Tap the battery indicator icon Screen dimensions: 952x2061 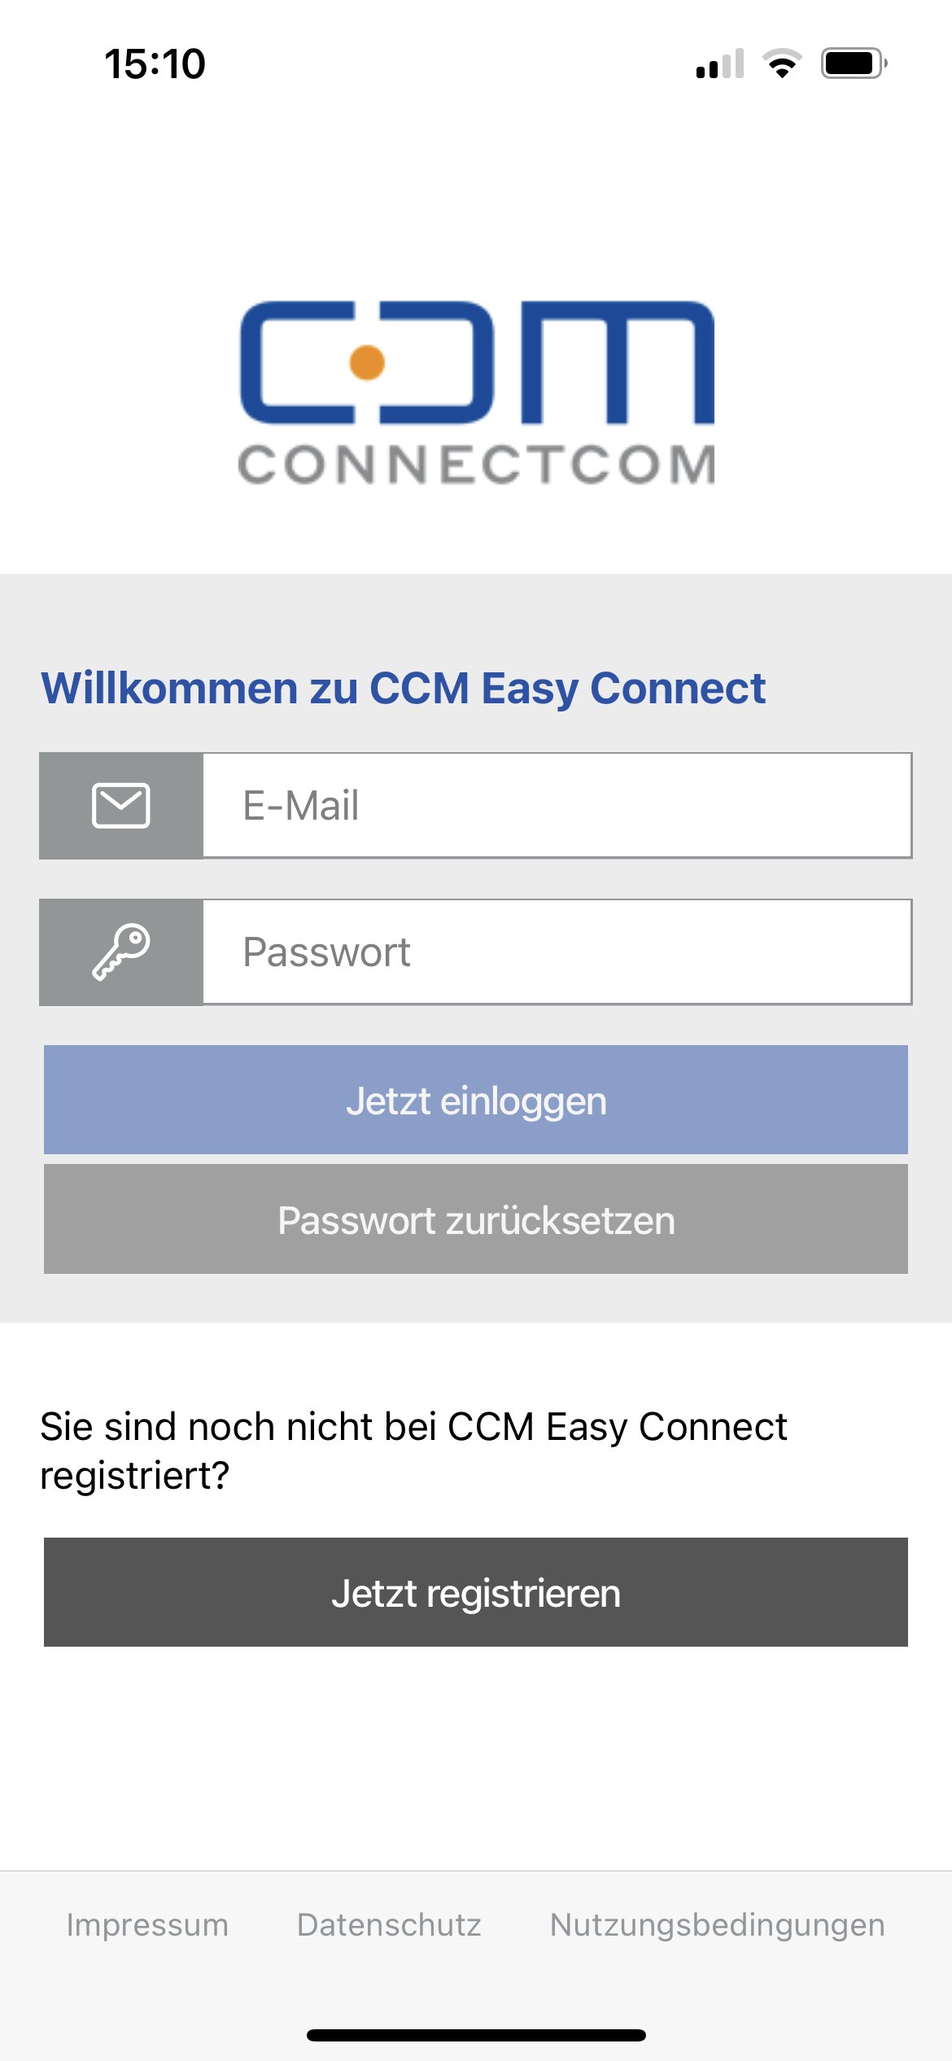[x=853, y=63]
